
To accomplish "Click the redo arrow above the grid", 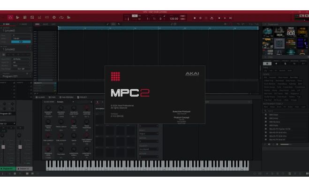I will tap(243, 24).
